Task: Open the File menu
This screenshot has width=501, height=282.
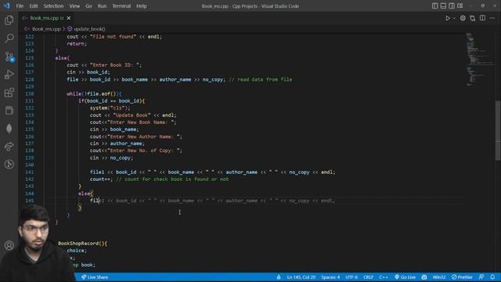Action: [x=20, y=6]
